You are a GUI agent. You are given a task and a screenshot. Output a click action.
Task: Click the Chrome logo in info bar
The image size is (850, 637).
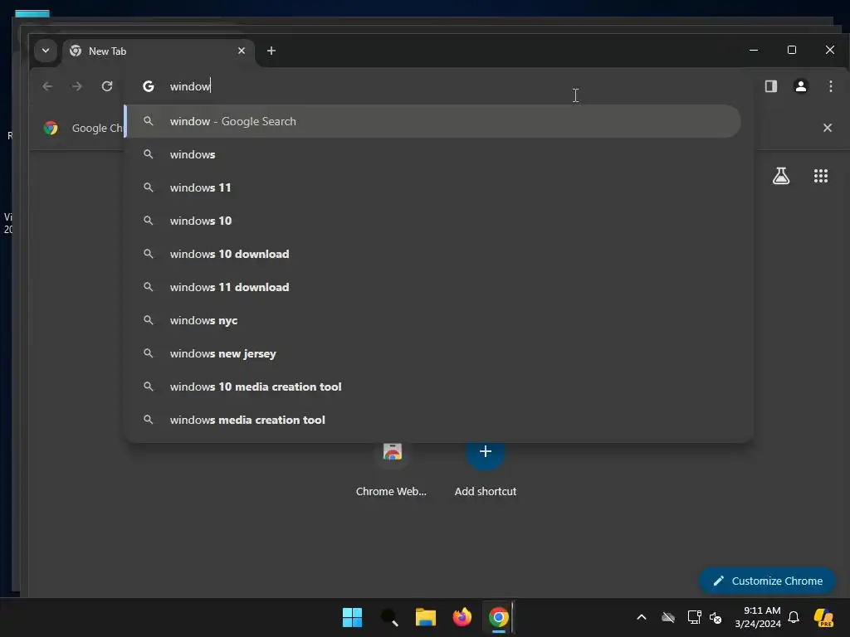51,128
